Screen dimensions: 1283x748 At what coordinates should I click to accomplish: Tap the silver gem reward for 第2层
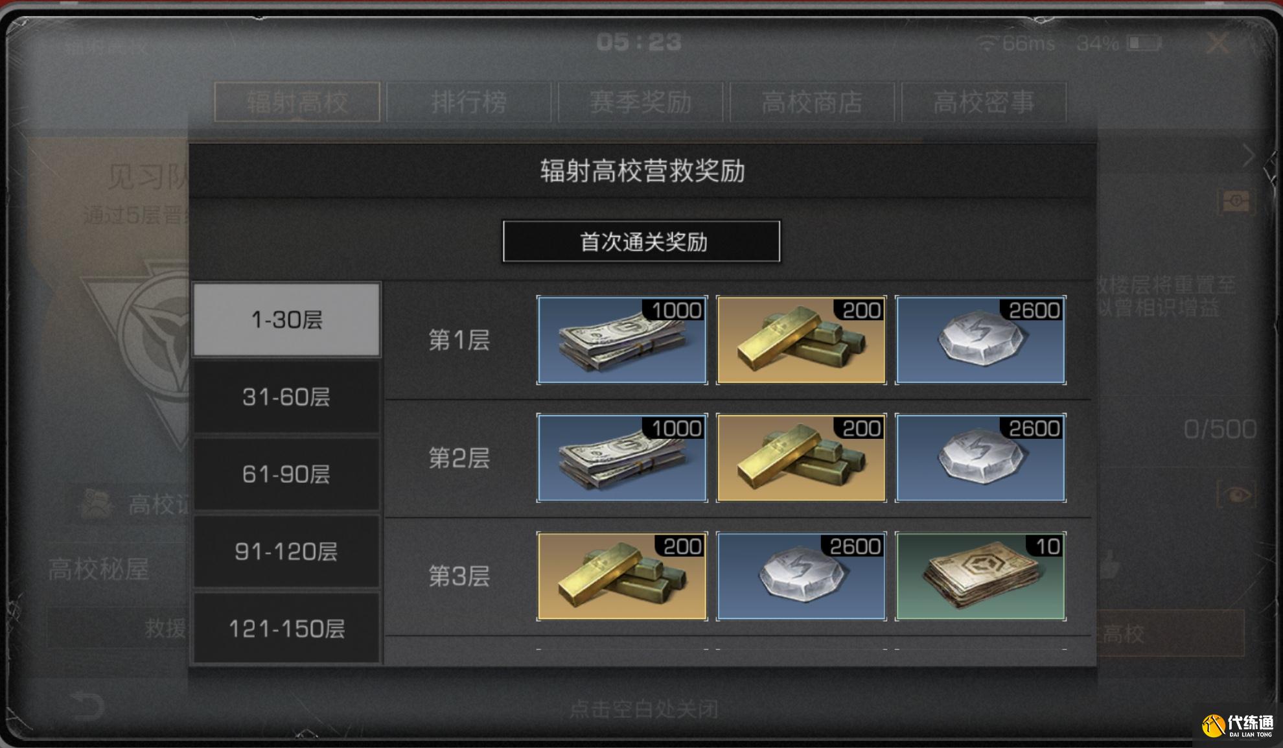[x=980, y=458]
